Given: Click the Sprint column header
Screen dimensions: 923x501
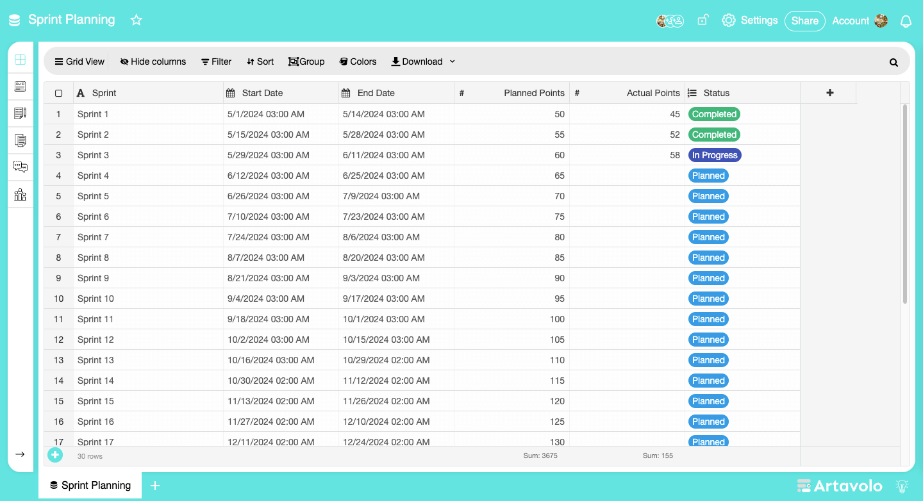Looking at the screenshot, I should click(148, 93).
